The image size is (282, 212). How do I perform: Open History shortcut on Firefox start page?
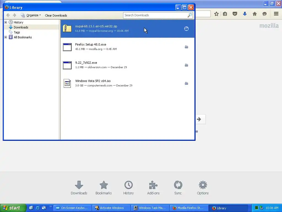[128, 188]
